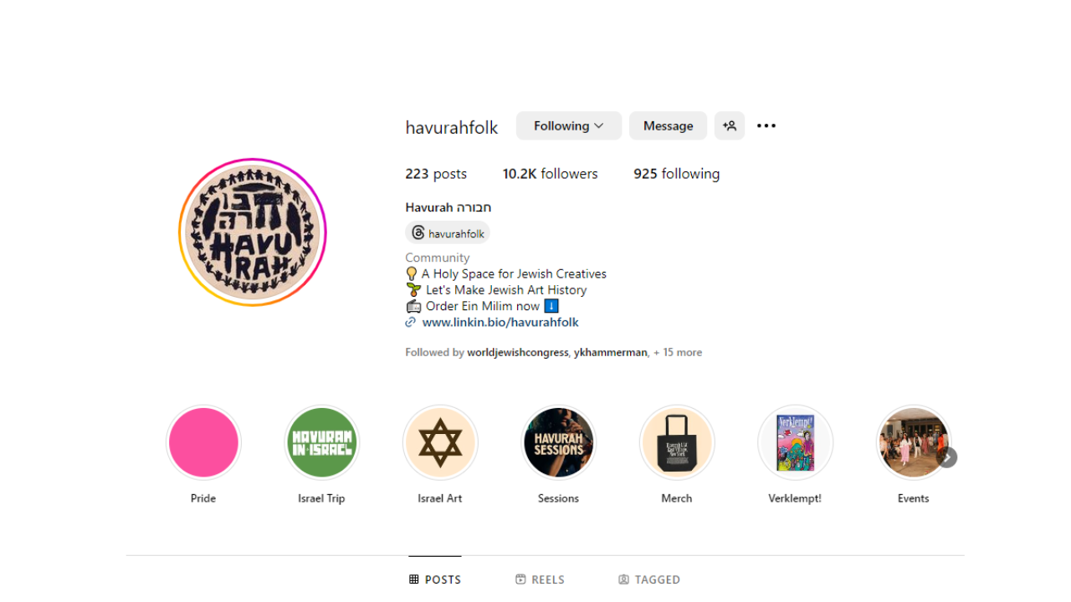Open the Verklempt! highlight
Viewport: 1071px width, 602px height.
[795, 443]
